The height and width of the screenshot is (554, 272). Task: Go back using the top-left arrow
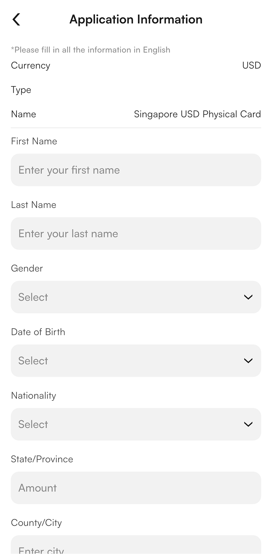(17, 19)
